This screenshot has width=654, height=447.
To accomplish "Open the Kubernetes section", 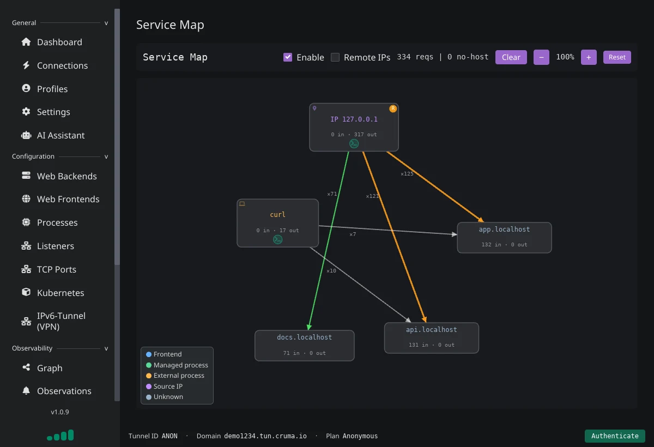I will pos(60,293).
